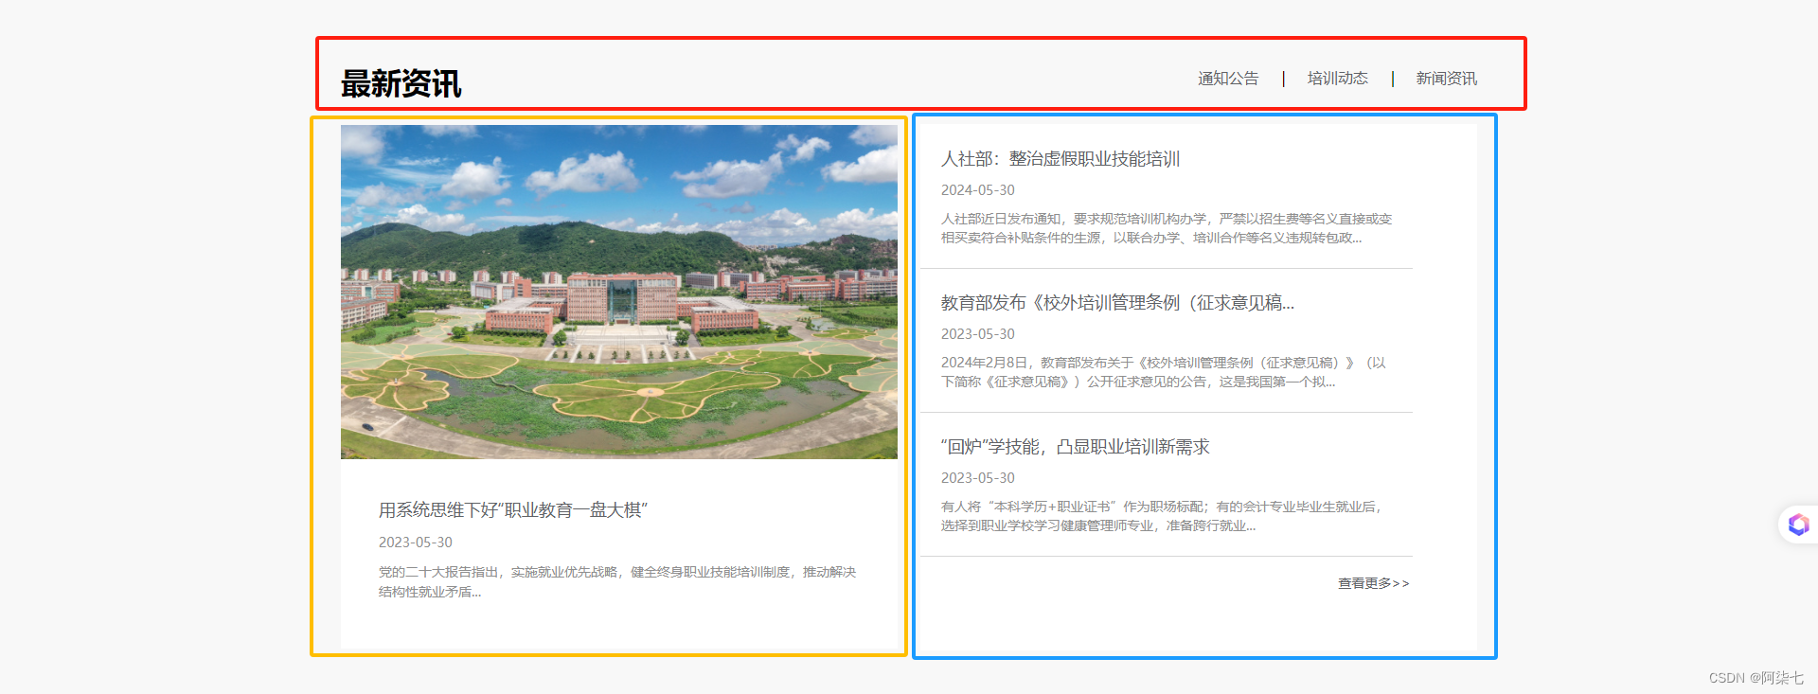Click summary text starting 2024年2月8日
The width and height of the screenshot is (1818, 694).
(x=1163, y=372)
